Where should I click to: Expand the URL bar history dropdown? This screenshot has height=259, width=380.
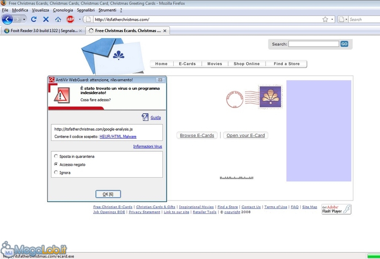pyautogui.click(x=332, y=19)
